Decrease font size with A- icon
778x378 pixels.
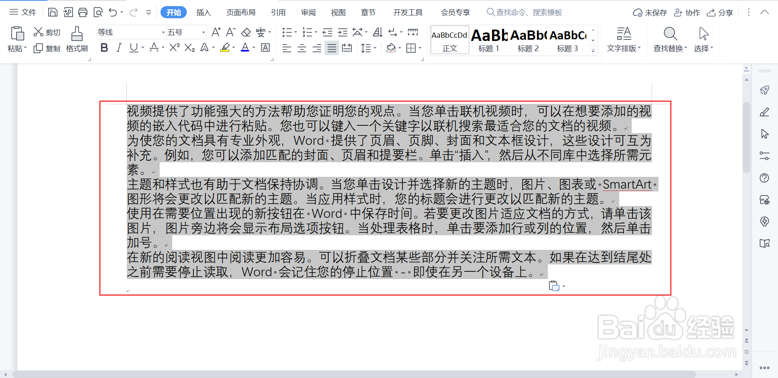point(231,32)
